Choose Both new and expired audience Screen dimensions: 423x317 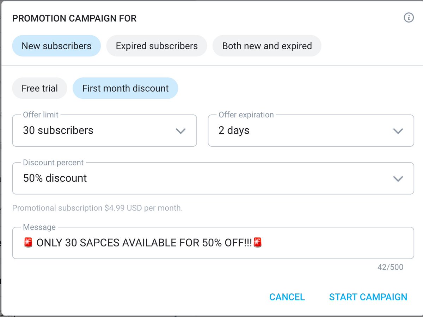point(267,46)
